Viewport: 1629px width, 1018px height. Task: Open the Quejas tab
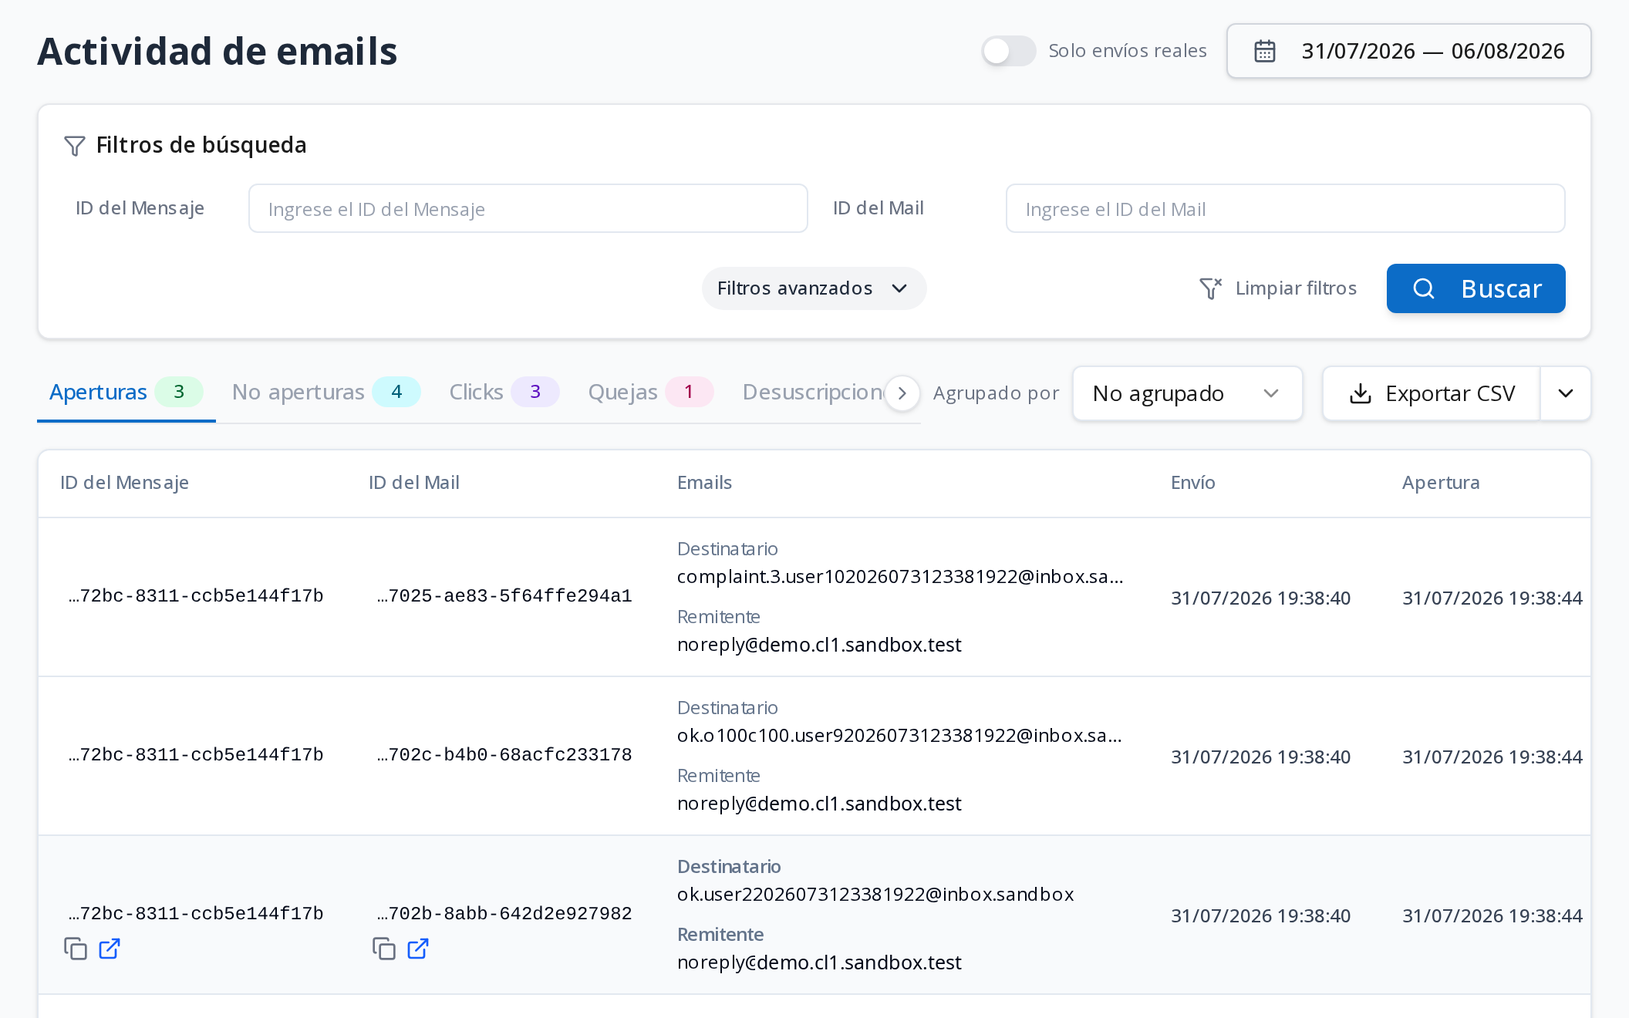[650, 392]
